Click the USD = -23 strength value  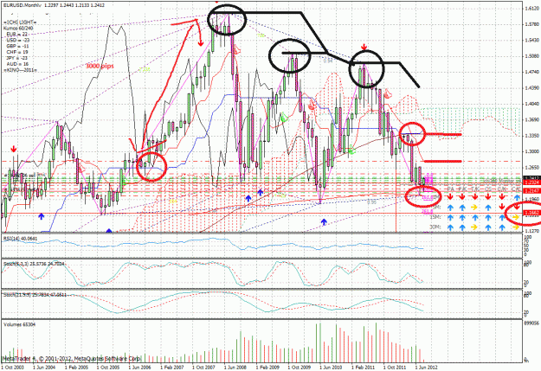tap(17, 41)
